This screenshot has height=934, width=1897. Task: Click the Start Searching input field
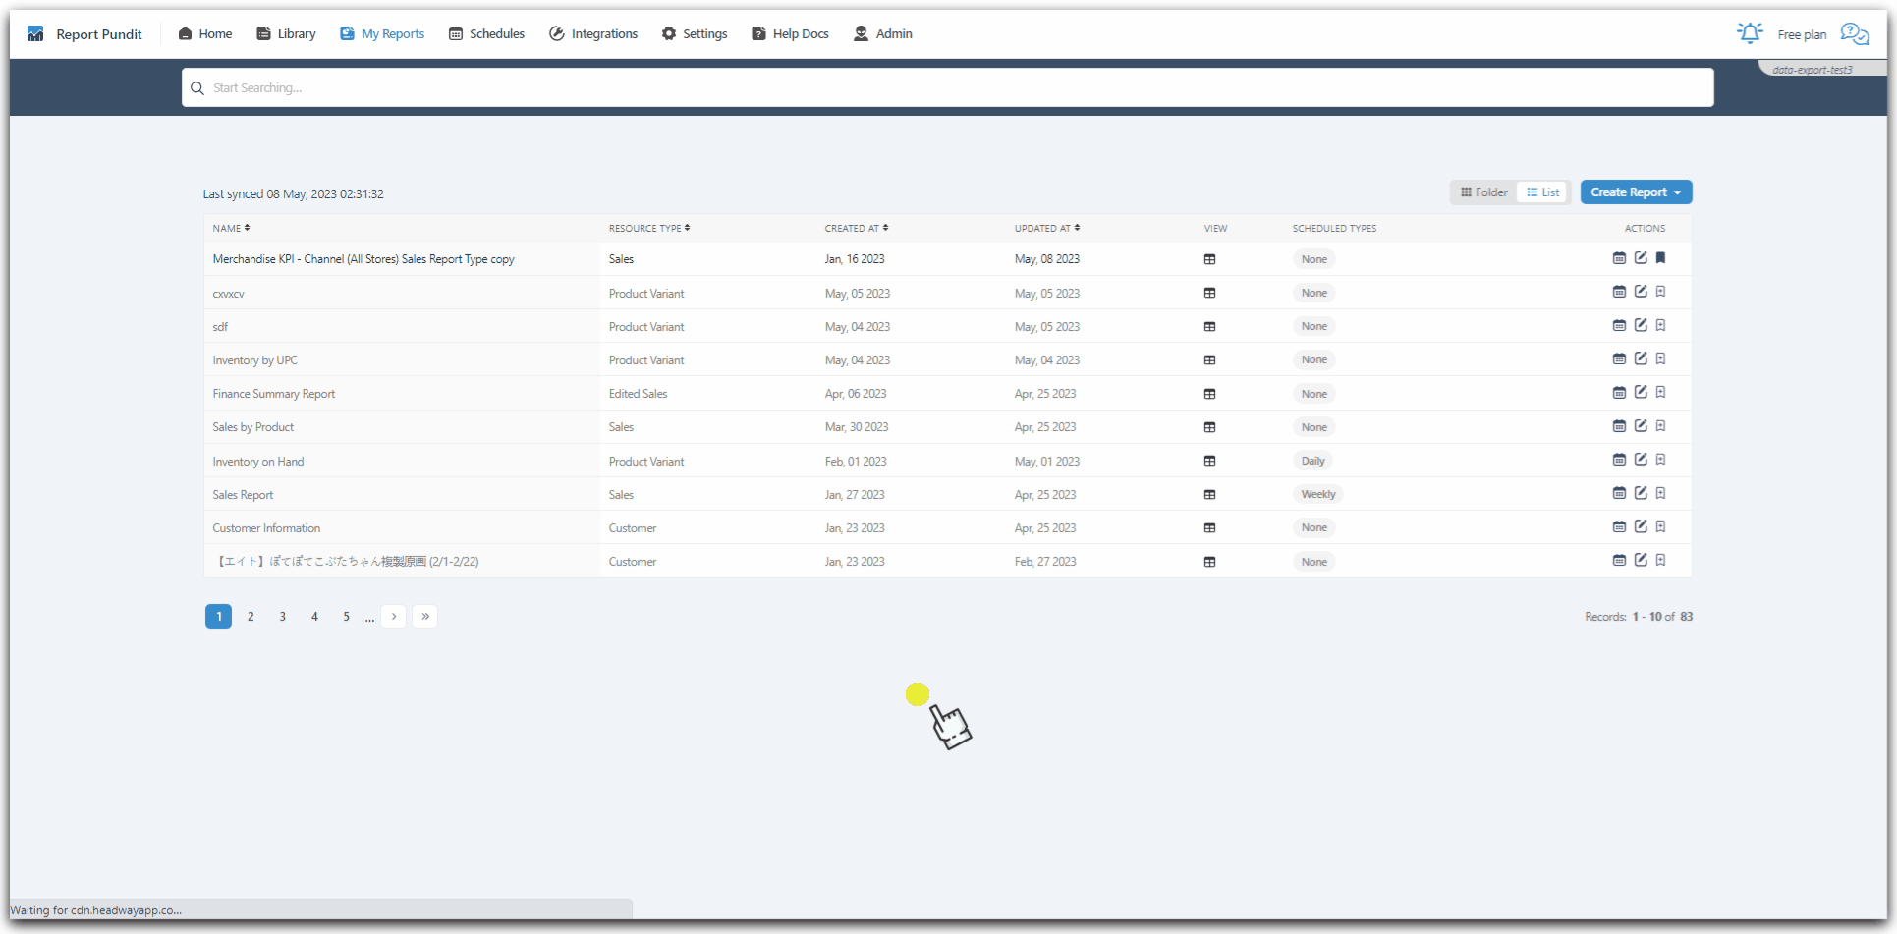click(x=947, y=87)
